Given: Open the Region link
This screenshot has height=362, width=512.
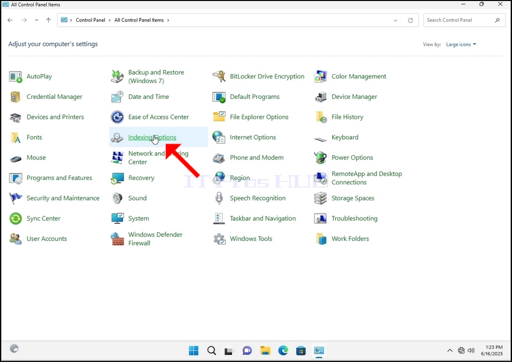Looking at the screenshot, I should coord(240,178).
